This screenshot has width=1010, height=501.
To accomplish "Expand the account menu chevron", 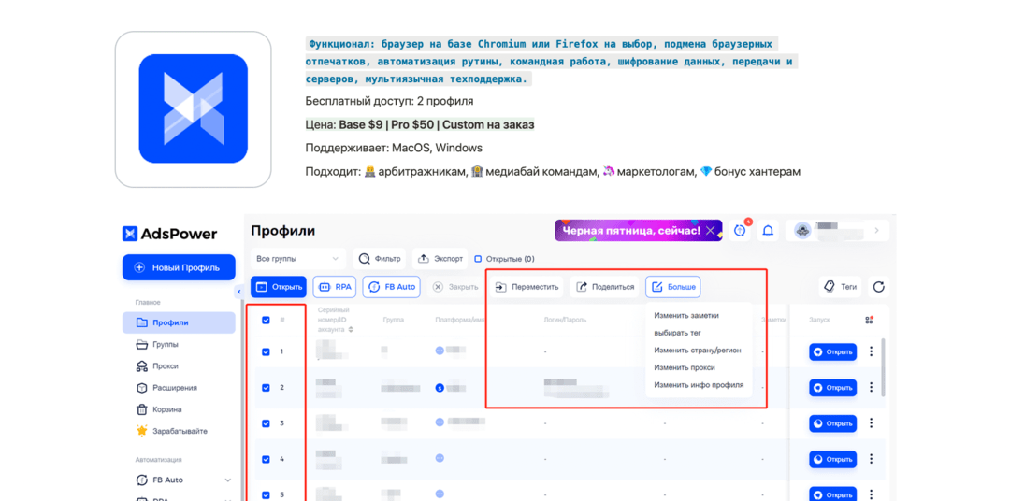I will click(x=876, y=231).
